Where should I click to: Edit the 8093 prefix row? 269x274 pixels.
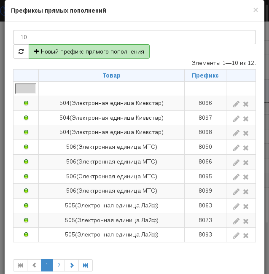236,236
